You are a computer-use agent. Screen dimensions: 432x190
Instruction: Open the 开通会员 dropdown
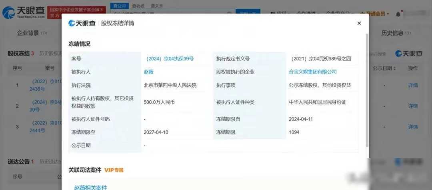(x=374, y=14)
